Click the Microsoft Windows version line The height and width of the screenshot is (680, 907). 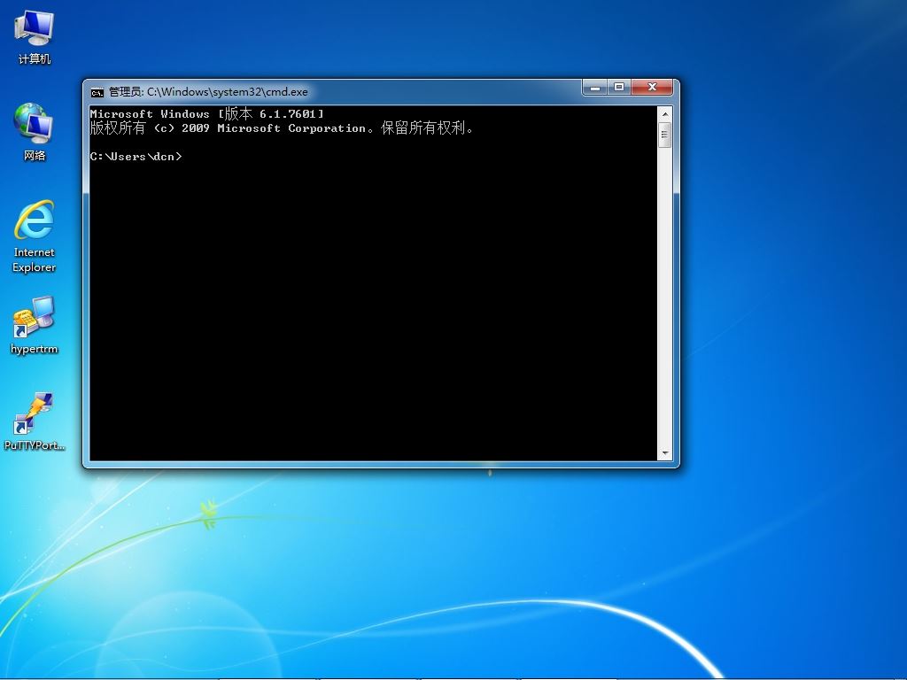[x=207, y=114]
